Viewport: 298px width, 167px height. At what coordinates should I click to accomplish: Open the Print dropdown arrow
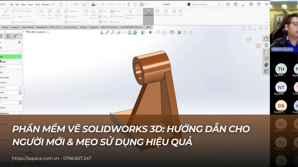point(97,4)
